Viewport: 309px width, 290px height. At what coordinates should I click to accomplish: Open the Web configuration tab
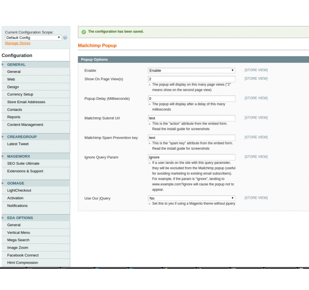click(x=36, y=79)
